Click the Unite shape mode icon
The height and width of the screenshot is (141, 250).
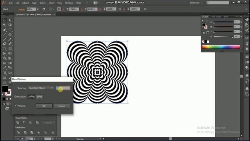(18, 123)
